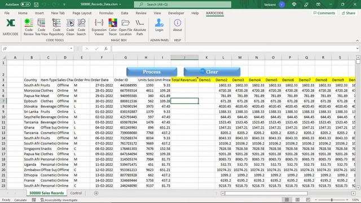Image resolution: width=361 pixels, height=203 pixels.
Task: Click the user account avatar
Action: [x=281, y=5]
